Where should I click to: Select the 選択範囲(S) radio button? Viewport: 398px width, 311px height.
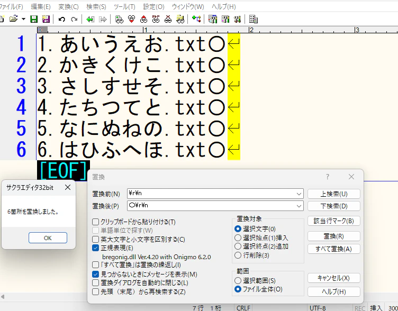pyautogui.click(x=238, y=280)
